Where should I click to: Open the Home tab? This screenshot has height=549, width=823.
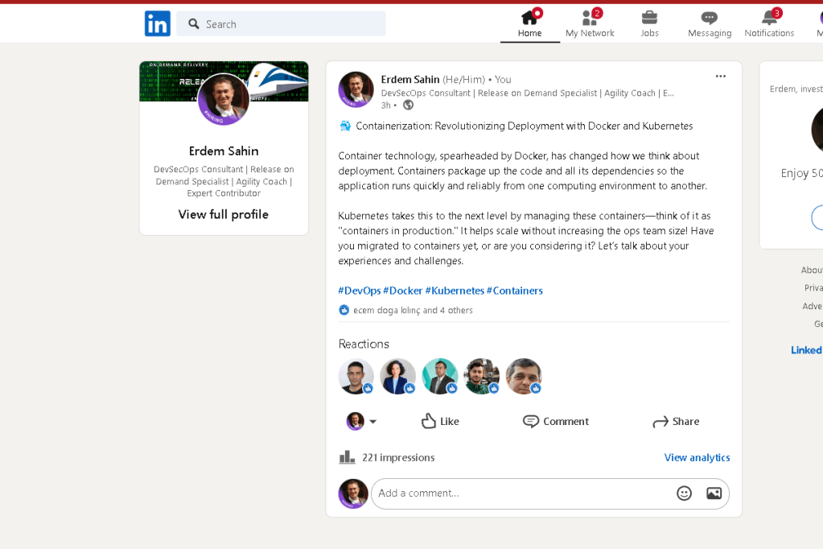tap(530, 23)
